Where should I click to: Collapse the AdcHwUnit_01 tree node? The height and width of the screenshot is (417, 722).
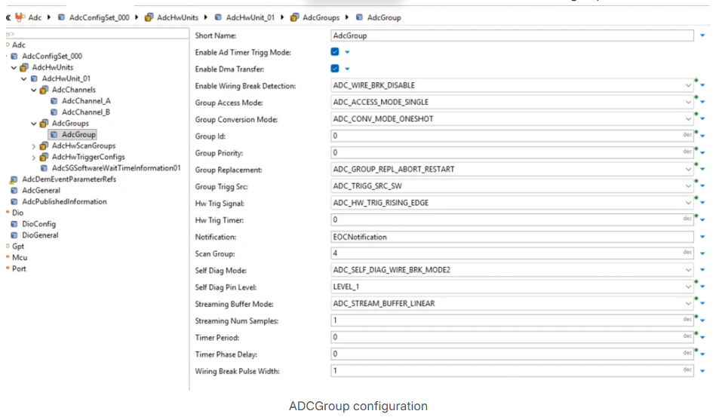click(x=24, y=78)
